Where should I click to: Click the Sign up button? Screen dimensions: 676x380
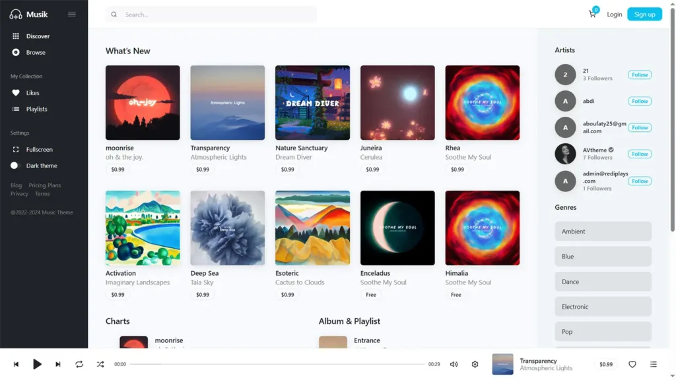click(x=644, y=15)
